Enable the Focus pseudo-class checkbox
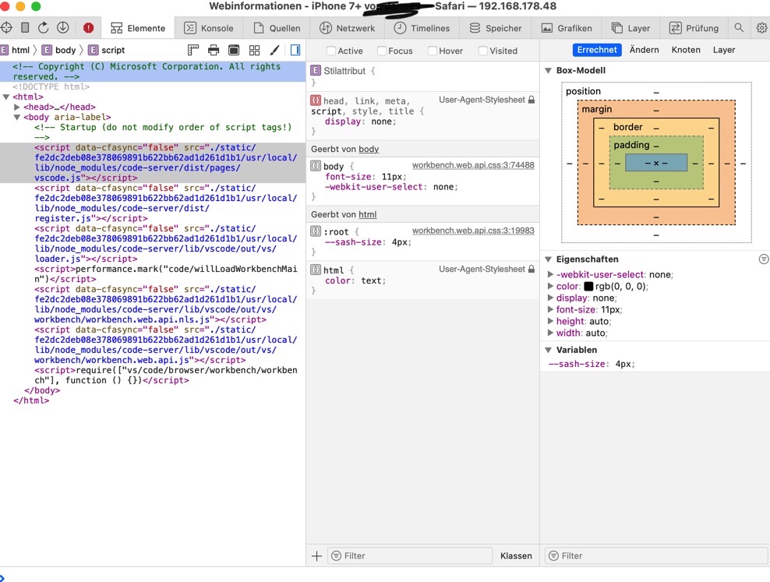This screenshot has width=770, height=582. [382, 51]
